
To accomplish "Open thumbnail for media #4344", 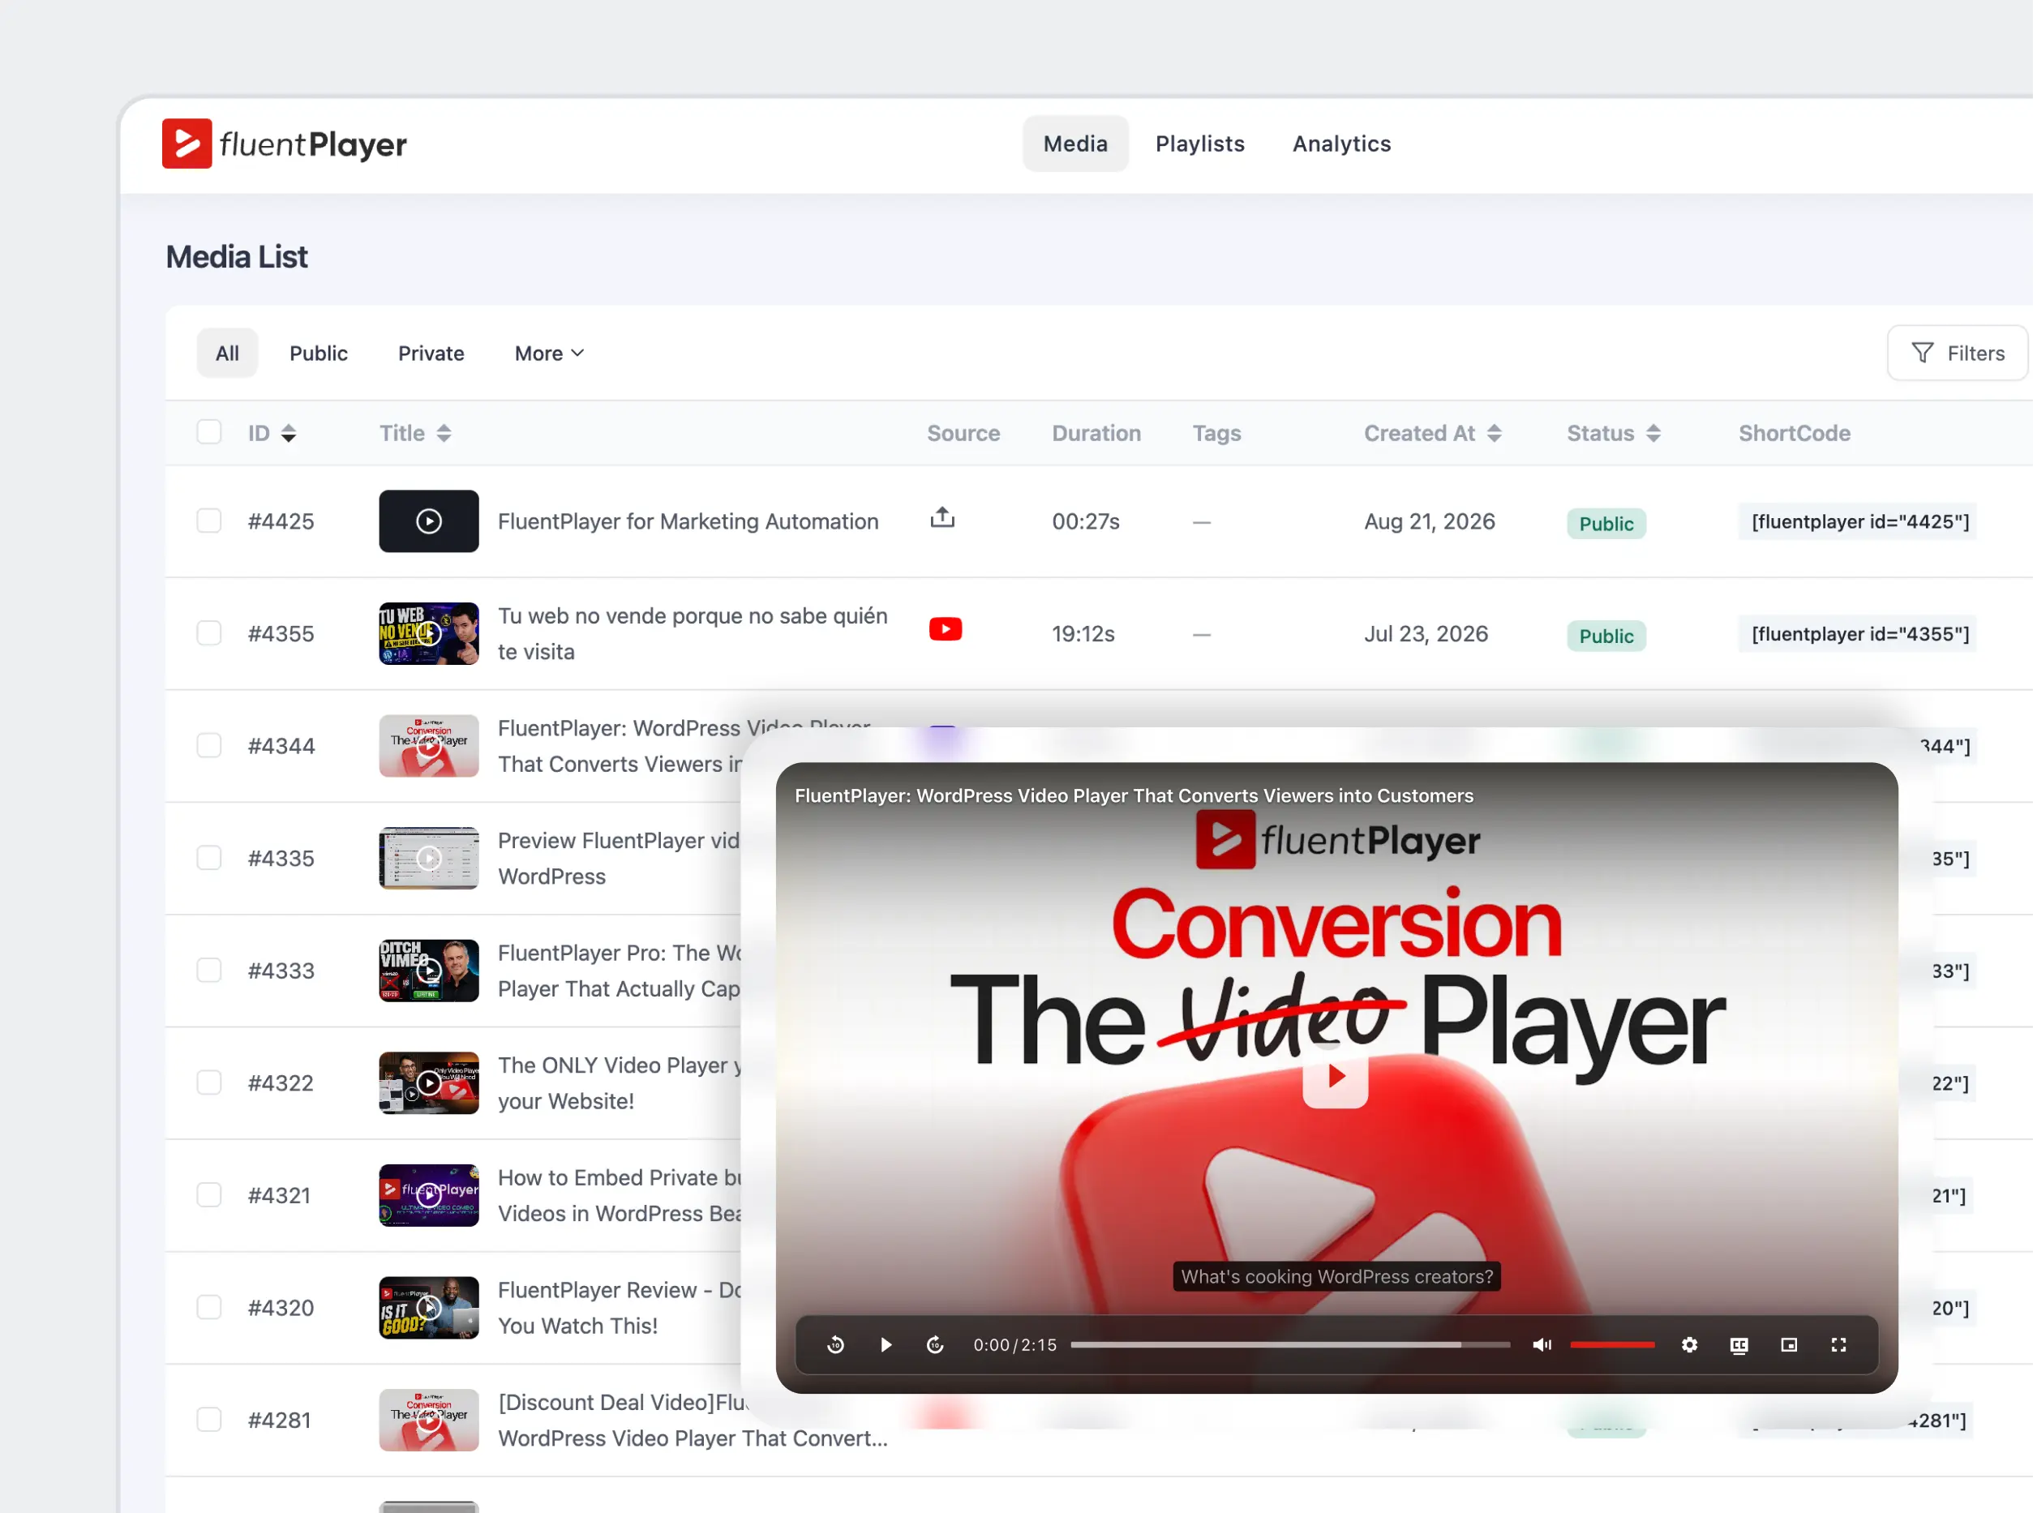I will 429,745.
